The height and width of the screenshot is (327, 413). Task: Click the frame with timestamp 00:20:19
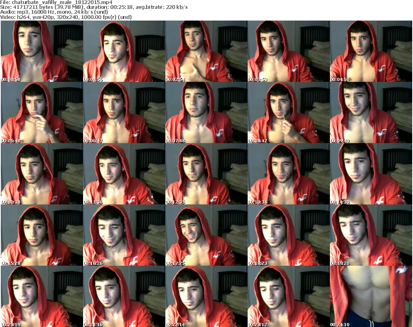(42, 296)
